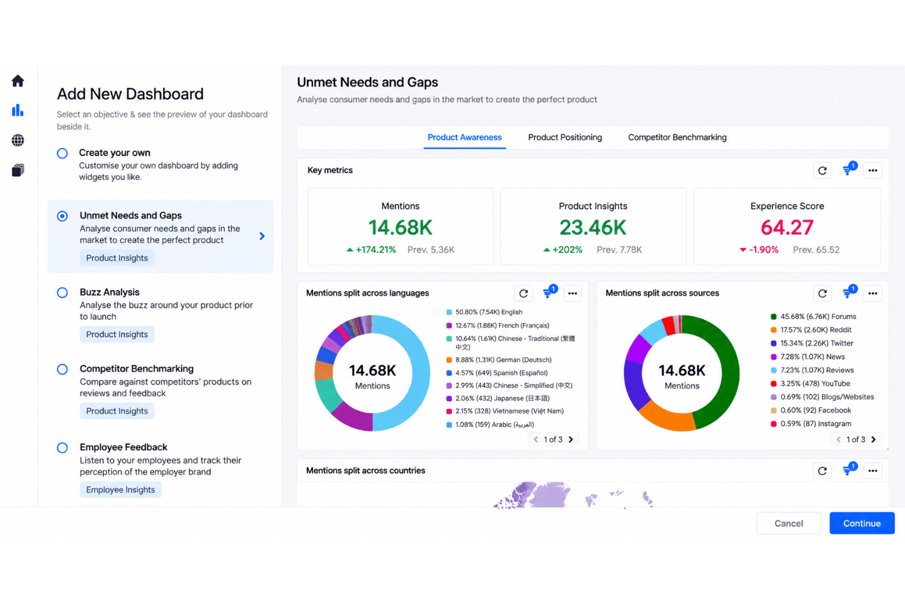
Task: Select the Create your own radio button
Action: [x=62, y=154]
